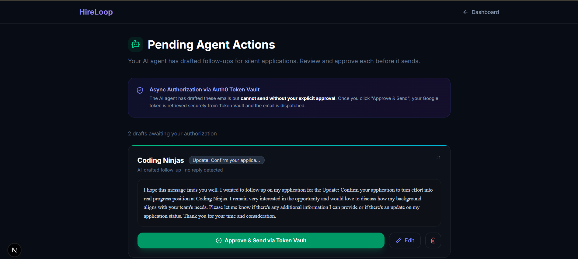This screenshot has height=259, width=578.
Task: Click the back arrow beside Dashboard
Action: (x=465, y=12)
